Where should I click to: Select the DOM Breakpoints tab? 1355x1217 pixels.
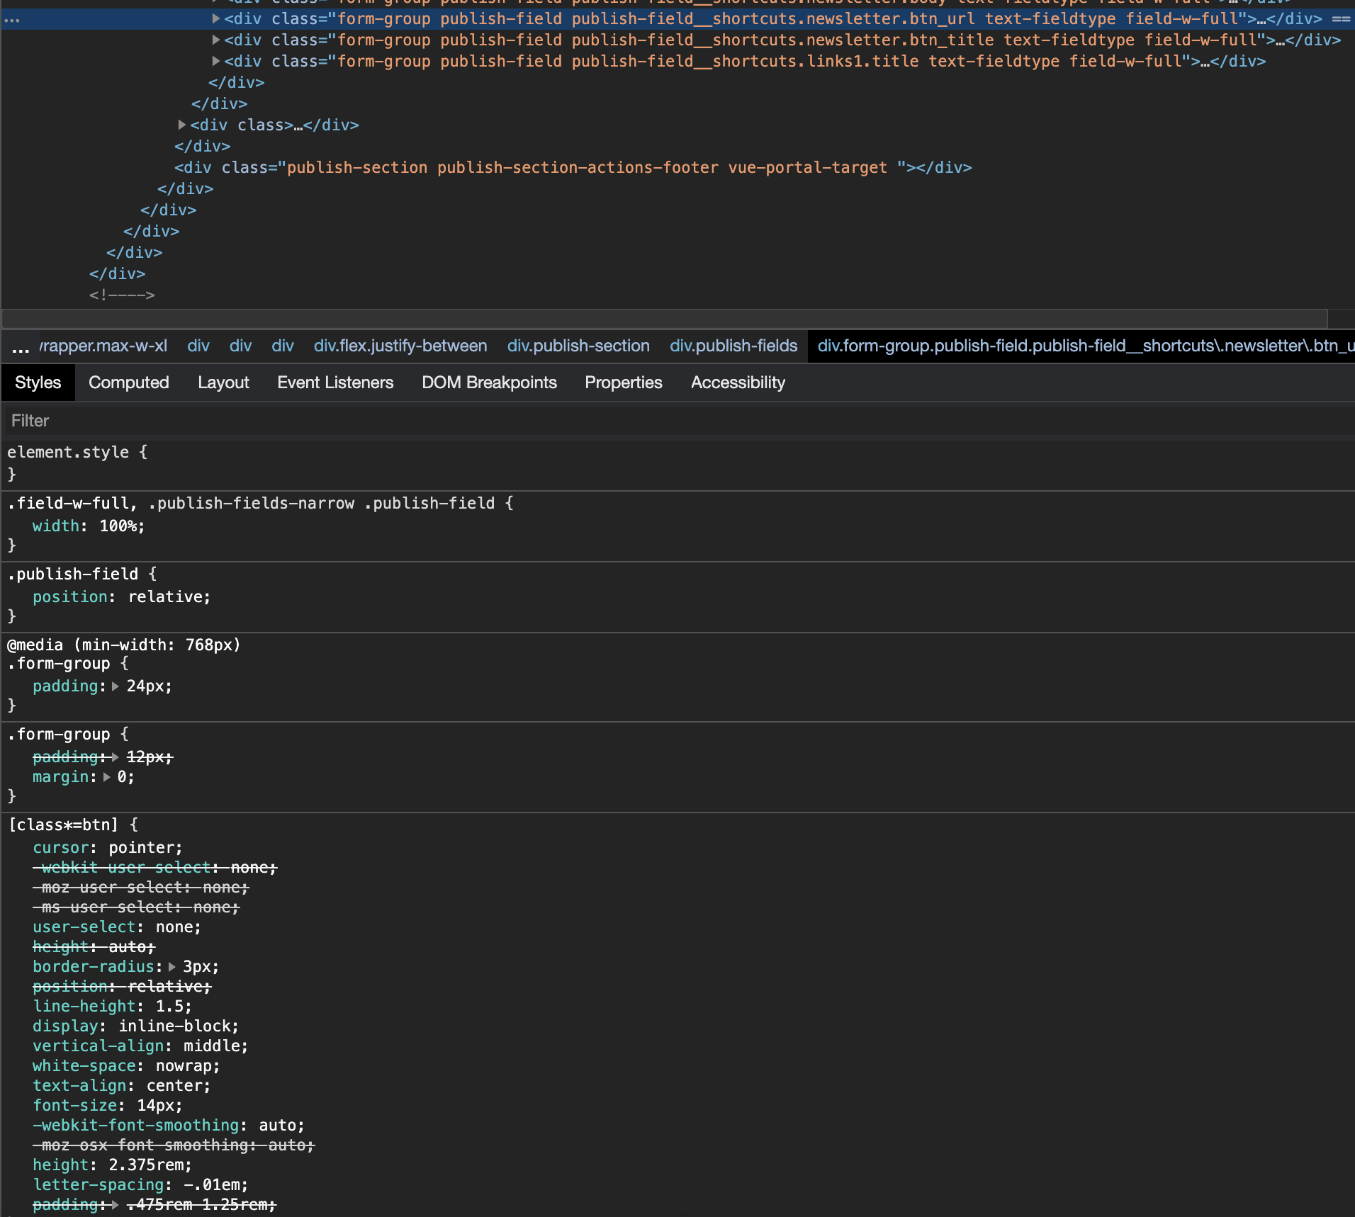point(489,383)
